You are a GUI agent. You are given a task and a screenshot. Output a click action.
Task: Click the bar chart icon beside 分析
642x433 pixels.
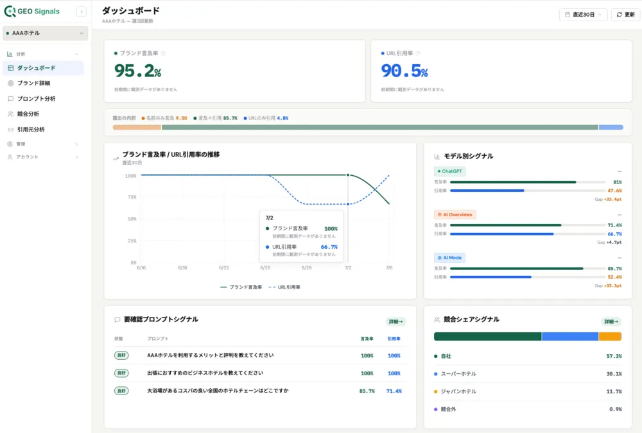coord(10,54)
